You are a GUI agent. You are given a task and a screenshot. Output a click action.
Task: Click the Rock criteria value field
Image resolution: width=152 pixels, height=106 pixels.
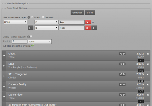(x=72, y=28)
